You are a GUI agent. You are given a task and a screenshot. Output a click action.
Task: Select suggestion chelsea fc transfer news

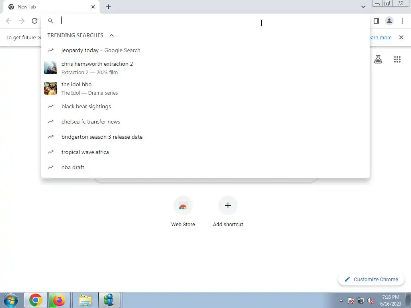205,122
